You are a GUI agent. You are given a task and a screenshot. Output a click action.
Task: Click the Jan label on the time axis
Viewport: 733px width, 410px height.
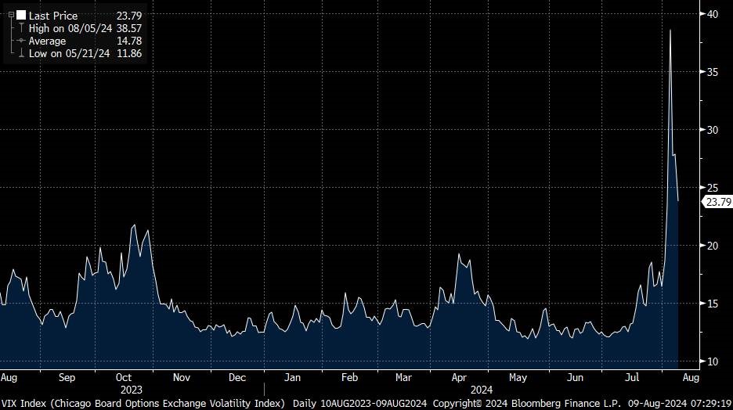click(292, 377)
